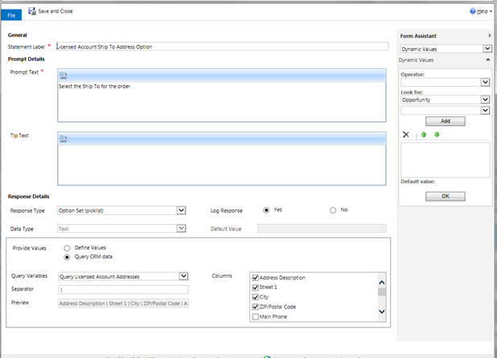Click the green move up arrow
Screen dimensions: 497x358
424,135
